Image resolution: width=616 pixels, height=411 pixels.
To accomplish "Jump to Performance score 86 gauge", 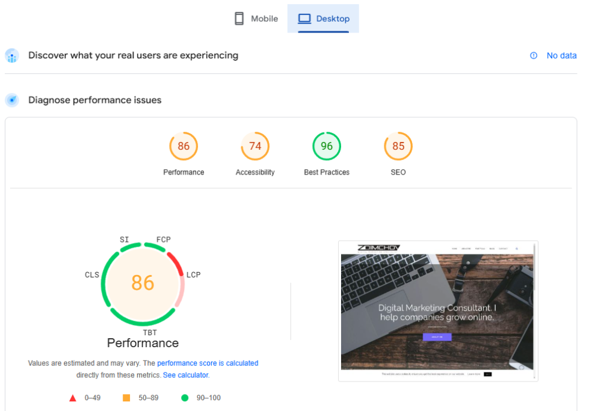I will pos(183,146).
